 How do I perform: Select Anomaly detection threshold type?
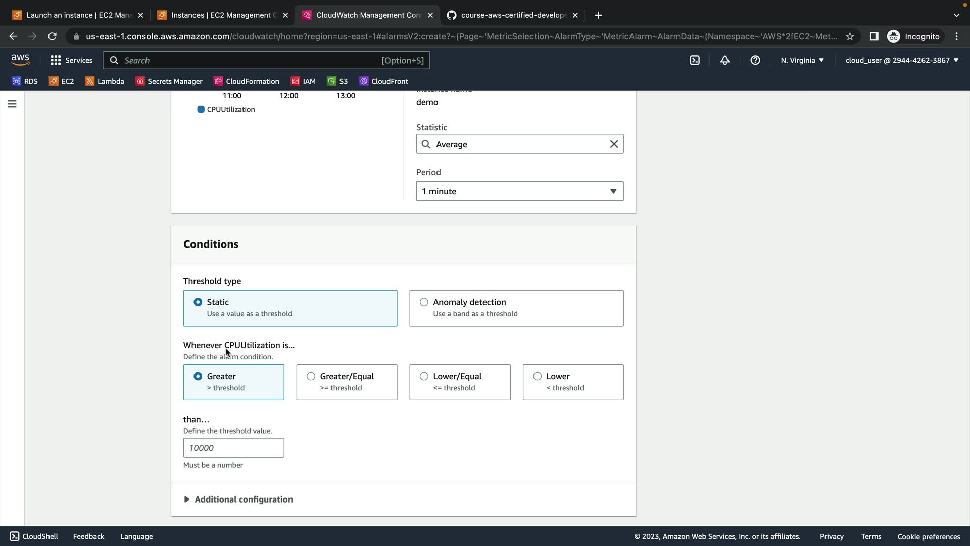(x=424, y=302)
